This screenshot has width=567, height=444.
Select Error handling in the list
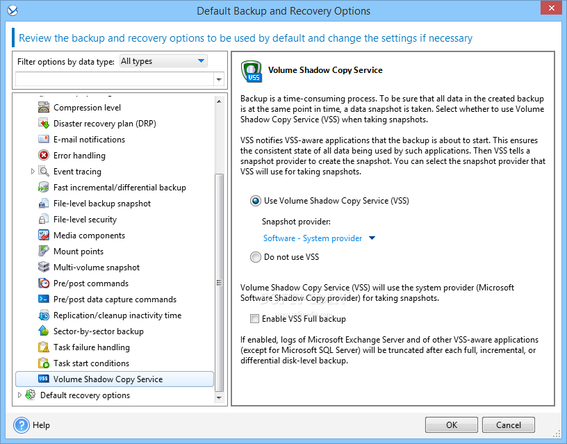pyautogui.click(x=79, y=156)
